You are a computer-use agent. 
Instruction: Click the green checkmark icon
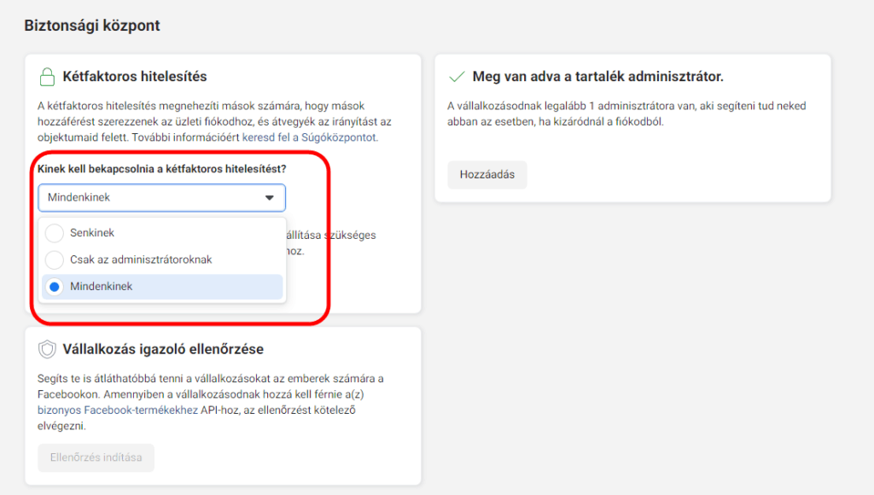click(x=457, y=77)
